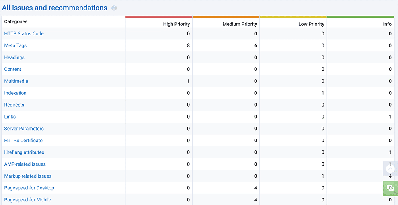Open Pagespeed for Mobile category

click(x=28, y=200)
